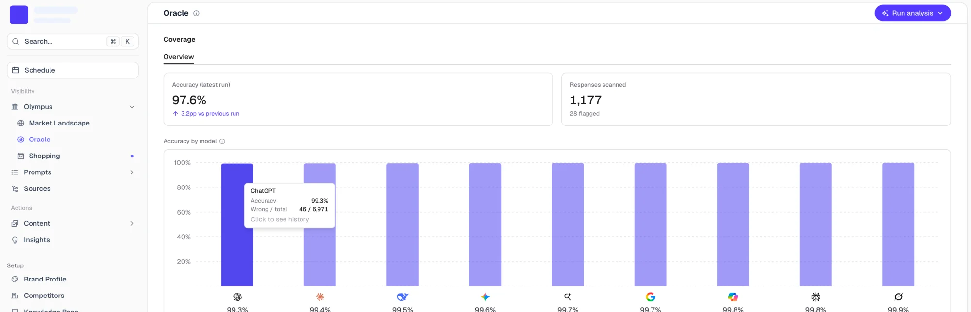Click the purple app logo in sidebar

[x=19, y=15]
